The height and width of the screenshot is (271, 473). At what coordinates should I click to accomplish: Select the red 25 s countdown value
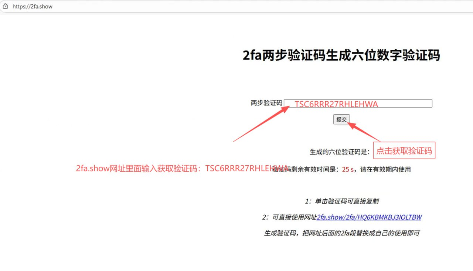point(347,169)
